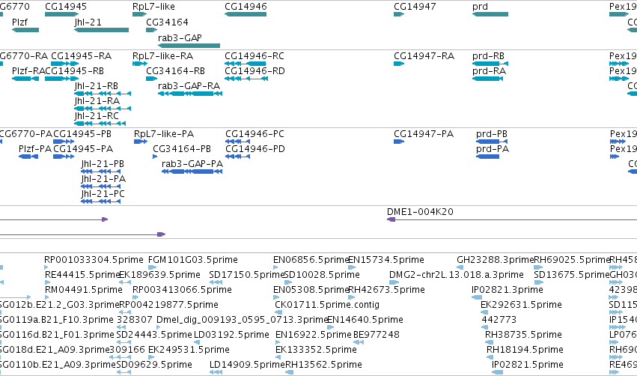Select protein CG14946-PD label
Image resolution: width=637 pixels, height=376 pixels.
click(255, 149)
